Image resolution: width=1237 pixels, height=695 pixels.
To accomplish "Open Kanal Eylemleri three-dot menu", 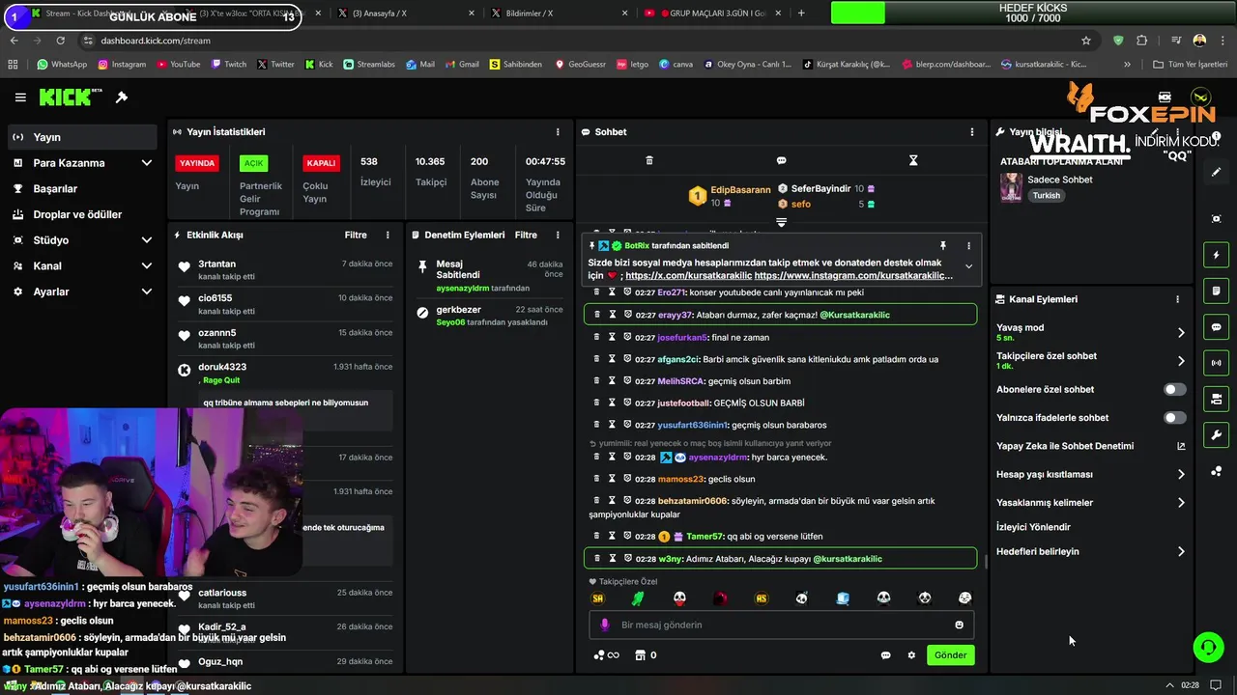I will click(x=1177, y=299).
